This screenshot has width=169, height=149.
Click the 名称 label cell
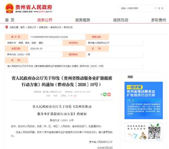17,60
